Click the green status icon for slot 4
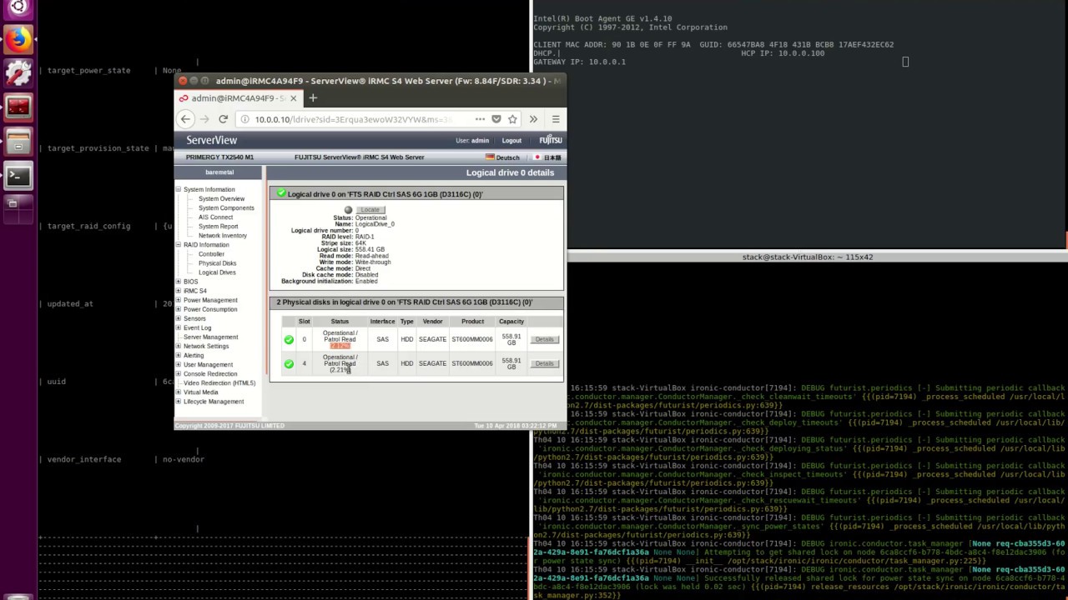This screenshot has width=1068, height=600. click(x=289, y=363)
